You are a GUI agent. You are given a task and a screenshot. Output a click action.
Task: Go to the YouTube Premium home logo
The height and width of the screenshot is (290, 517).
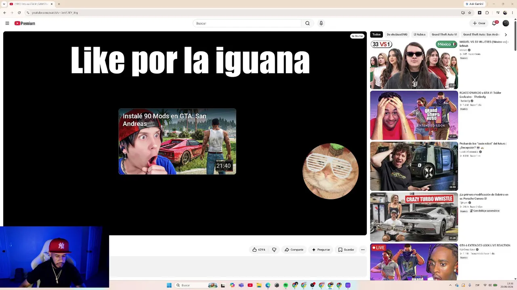(25, 23)
